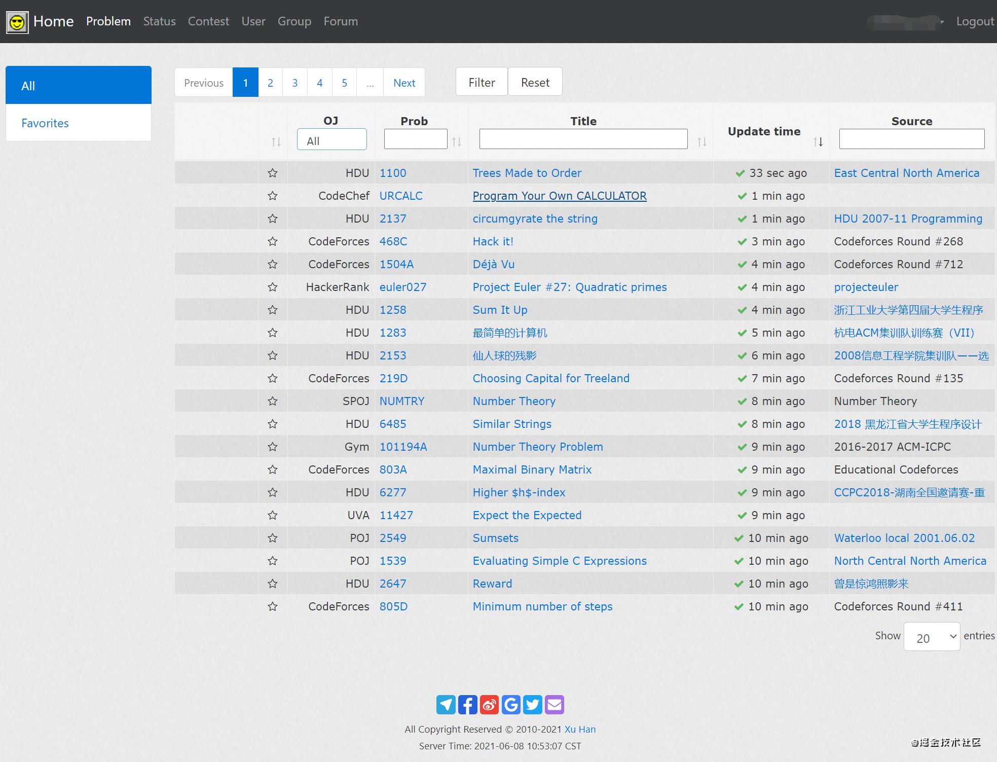Image resolution: width=997 pixels, height=762 pixels.
Task: Star the POJ 2549 Sumsets row
Action: (x=273, y=538)
